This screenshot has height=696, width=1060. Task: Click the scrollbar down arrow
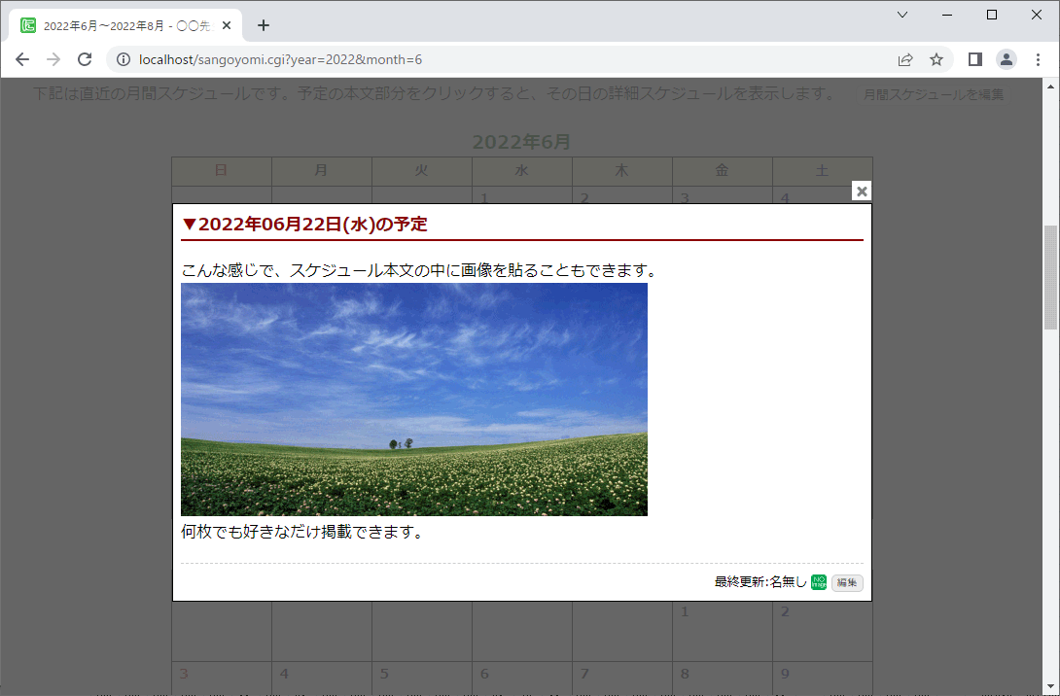[x=1050, y=688]
